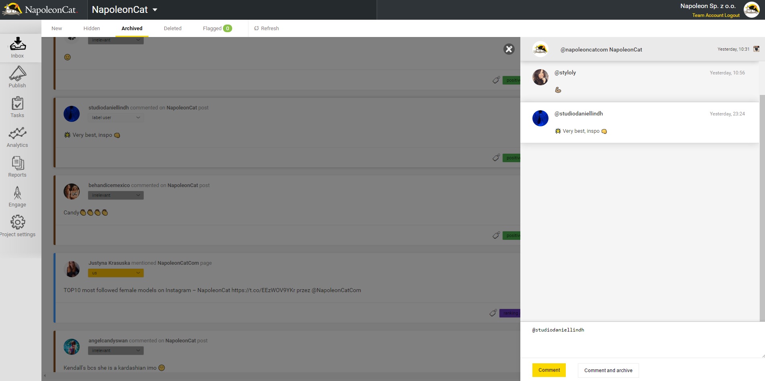Open Project settings gear
This screenshot has height=381, width=765.
click(17, 226)
